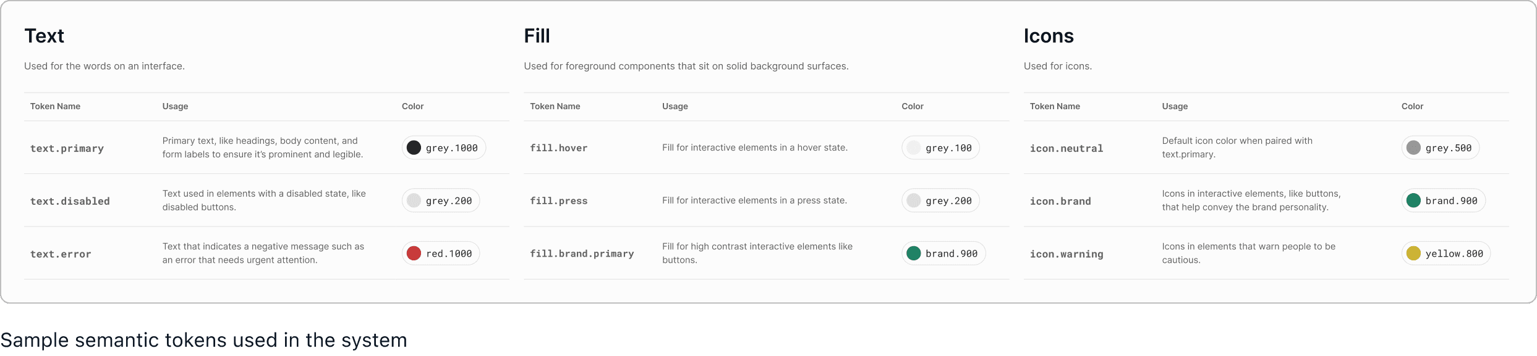Select the text.error token name
The width and height of the screenshot is (1537, 356).
tap(61, 254)
